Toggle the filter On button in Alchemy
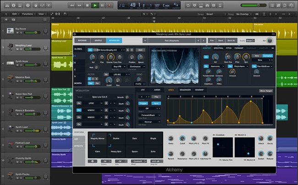 point(106,74)
